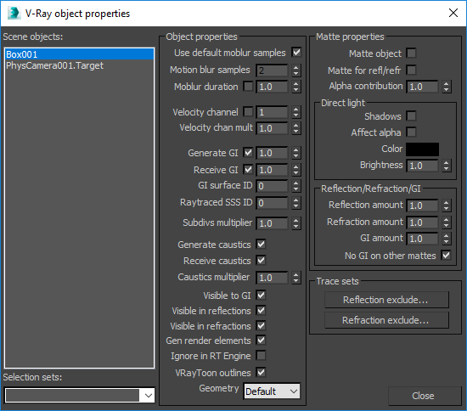Click the Velocity chan mult field
Viewport: 467px width, 411px height.
pos(272,128)
